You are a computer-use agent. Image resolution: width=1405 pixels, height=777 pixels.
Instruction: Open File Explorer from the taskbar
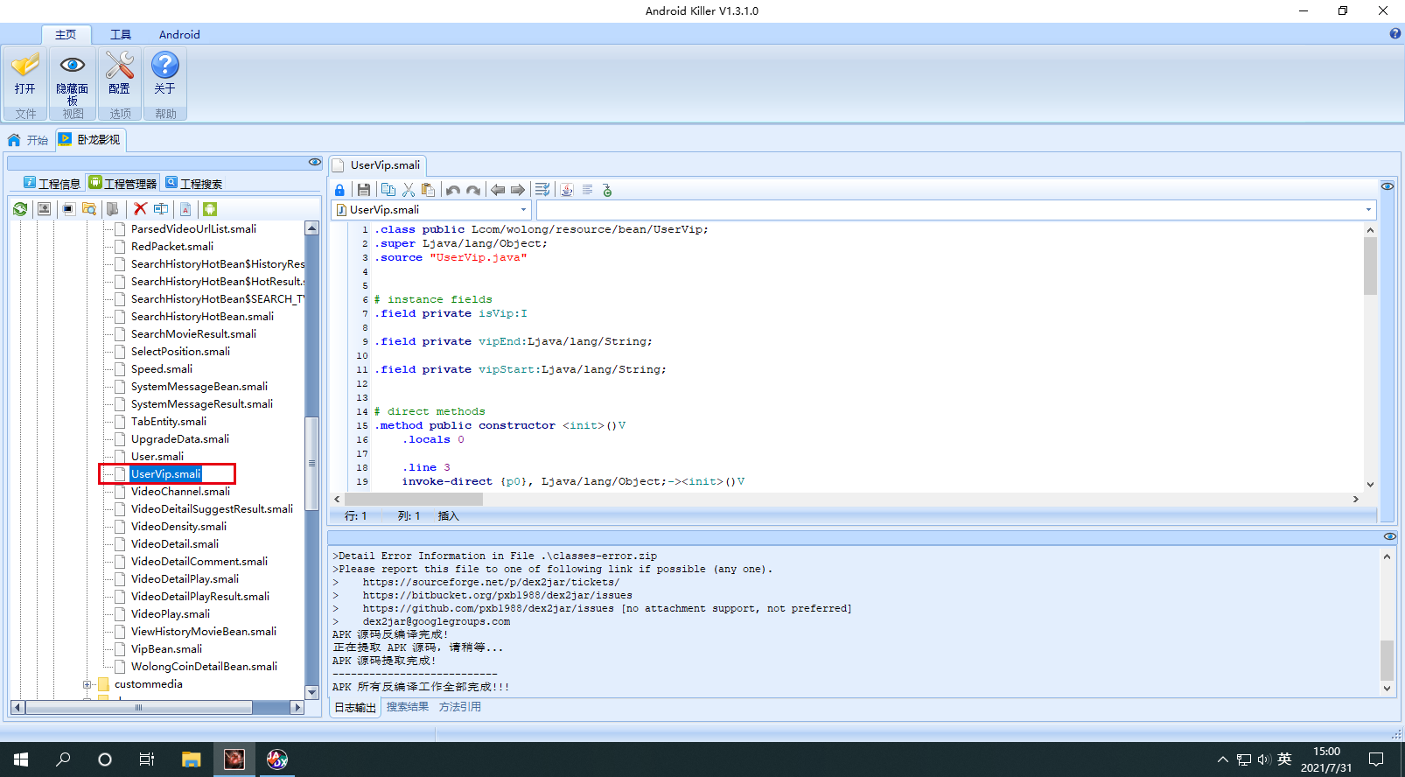[192, 759]
